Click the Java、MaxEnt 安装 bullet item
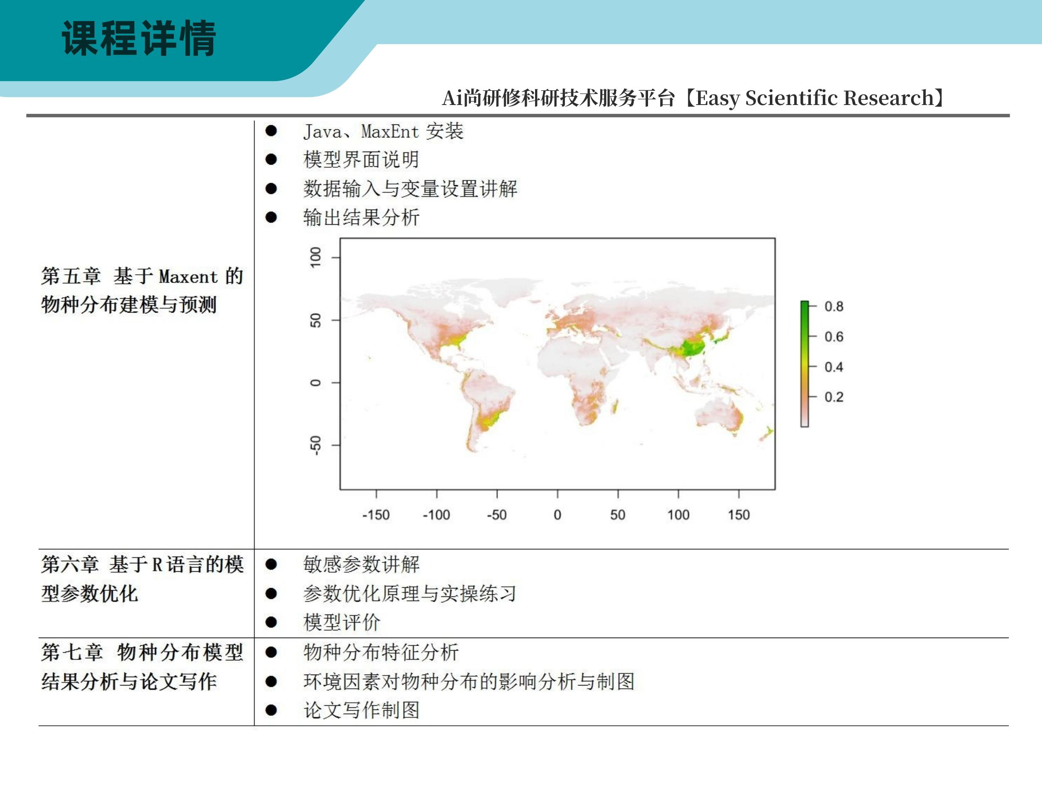 tap(383, 131)
